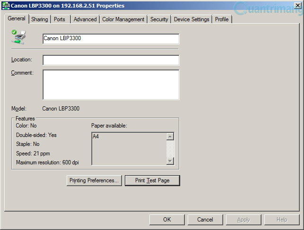Click the printer icon beside the name field
Viewport: 304px width, 230px height.
[x=18, y=37]
